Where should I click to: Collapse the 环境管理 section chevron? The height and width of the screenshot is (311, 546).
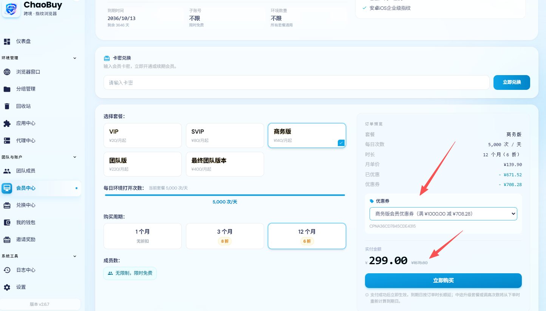tap(74, 58)
